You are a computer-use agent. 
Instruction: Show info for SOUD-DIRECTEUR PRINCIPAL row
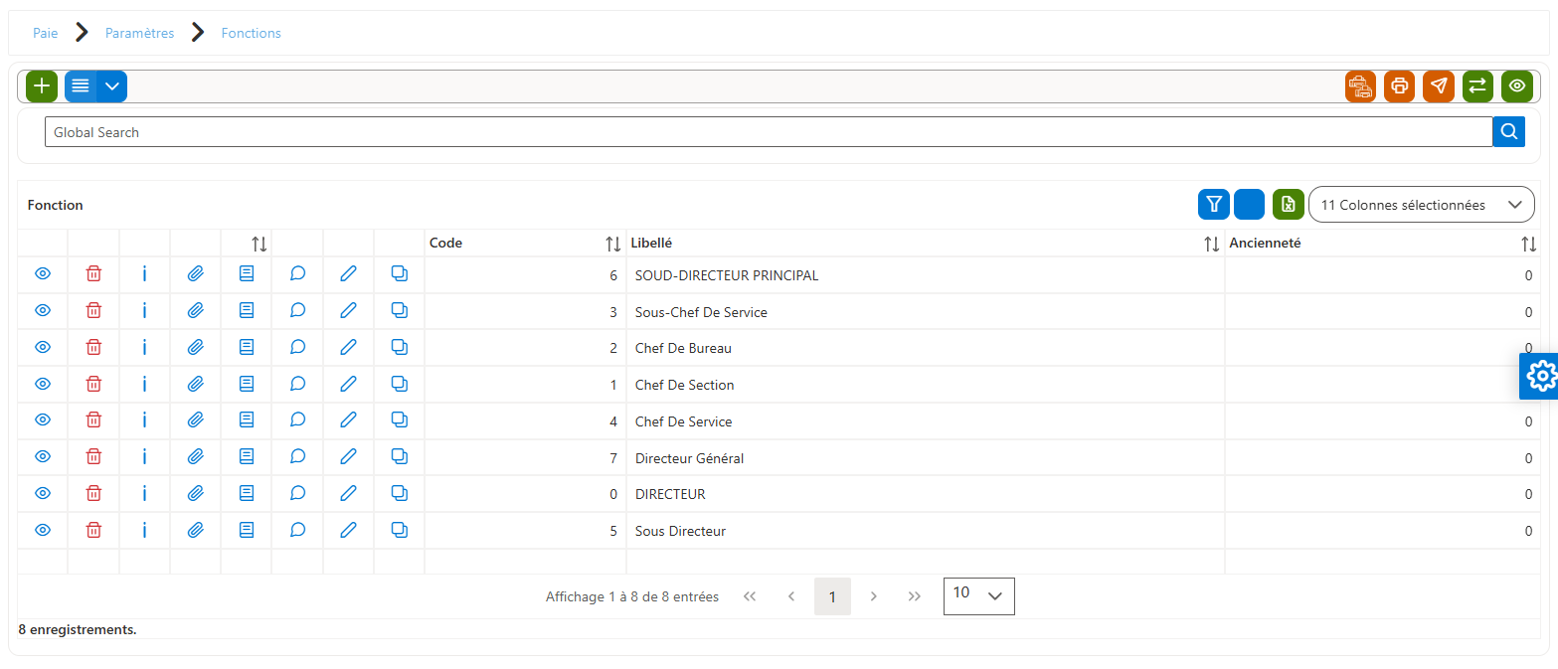(x=144, y=274)
